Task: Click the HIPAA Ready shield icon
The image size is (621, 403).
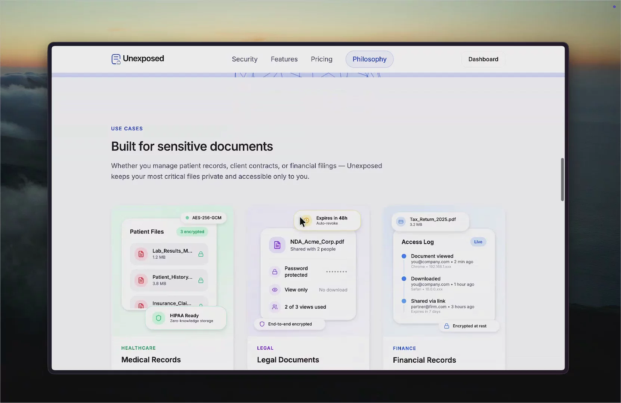Action: pyautogui.click(x=158, y=318)
